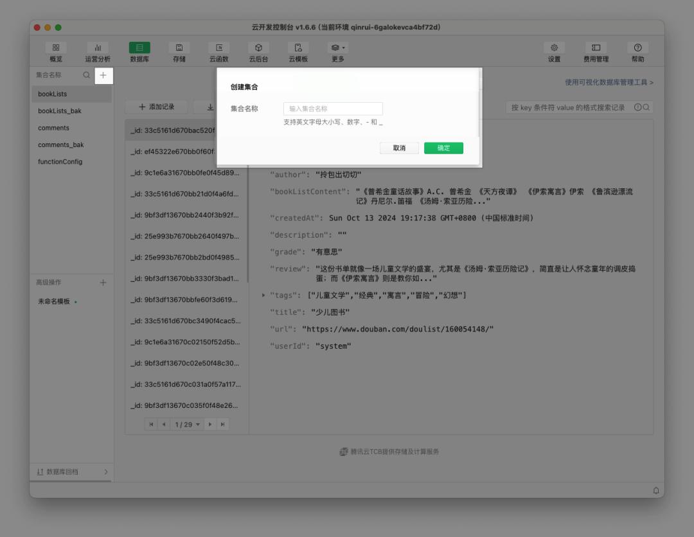Click the plus button to add collection
This screenshot has width=694, height=537.
point(103,75)
